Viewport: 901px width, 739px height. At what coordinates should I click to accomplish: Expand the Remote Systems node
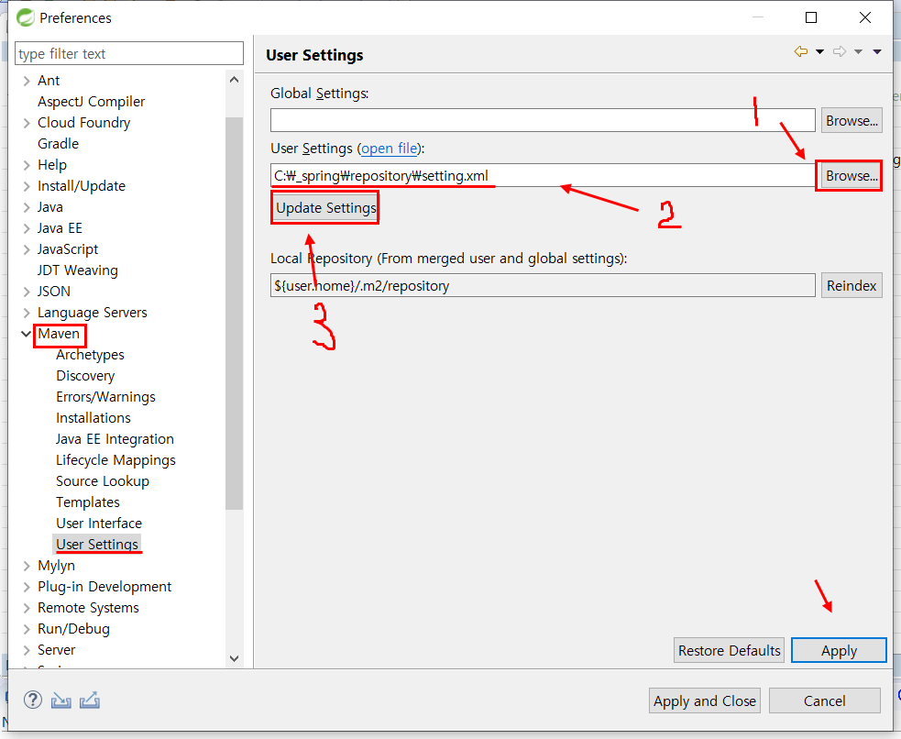click(x=27, y=608)
